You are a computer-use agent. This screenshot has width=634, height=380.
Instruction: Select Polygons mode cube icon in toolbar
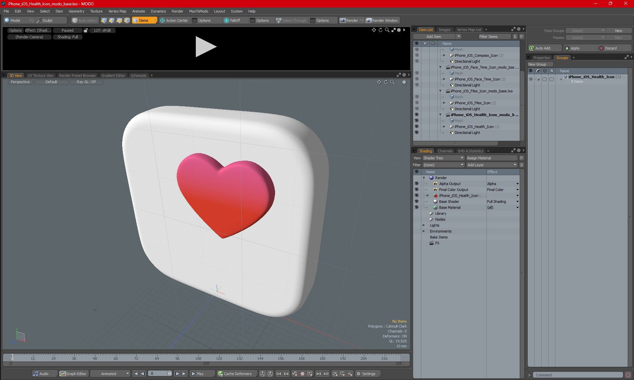[119, 20]
